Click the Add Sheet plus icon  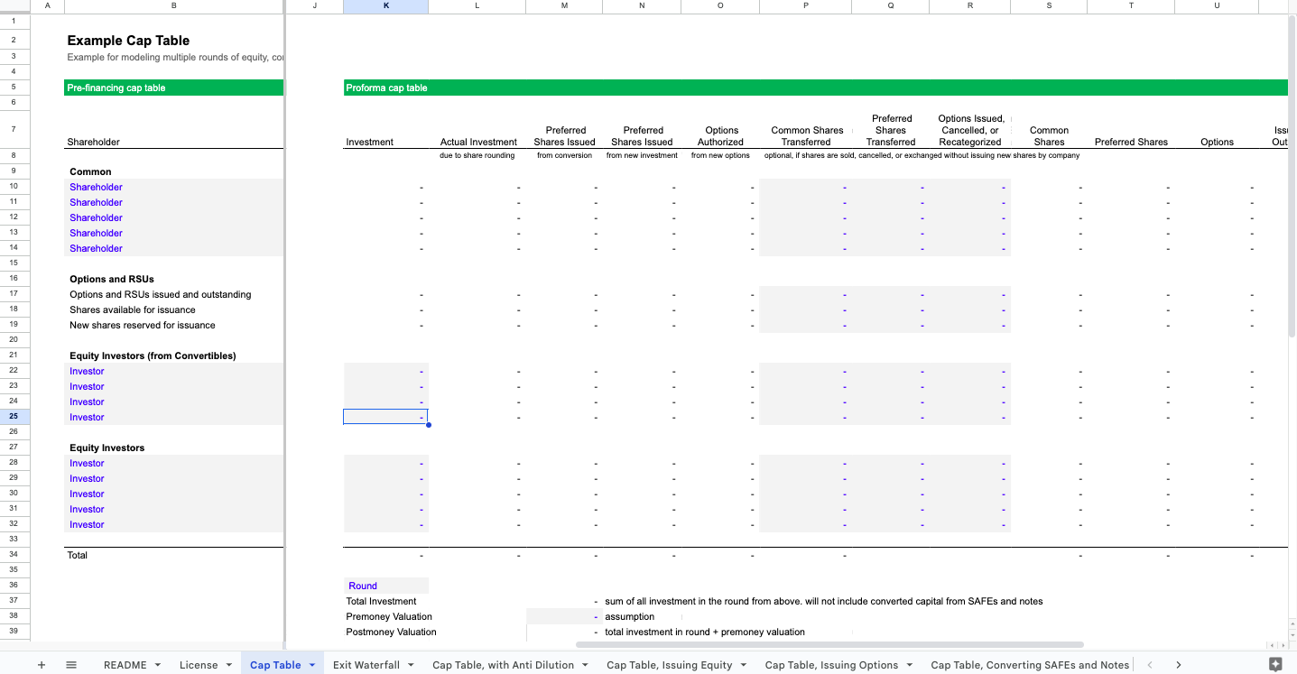tap(41, 665)
